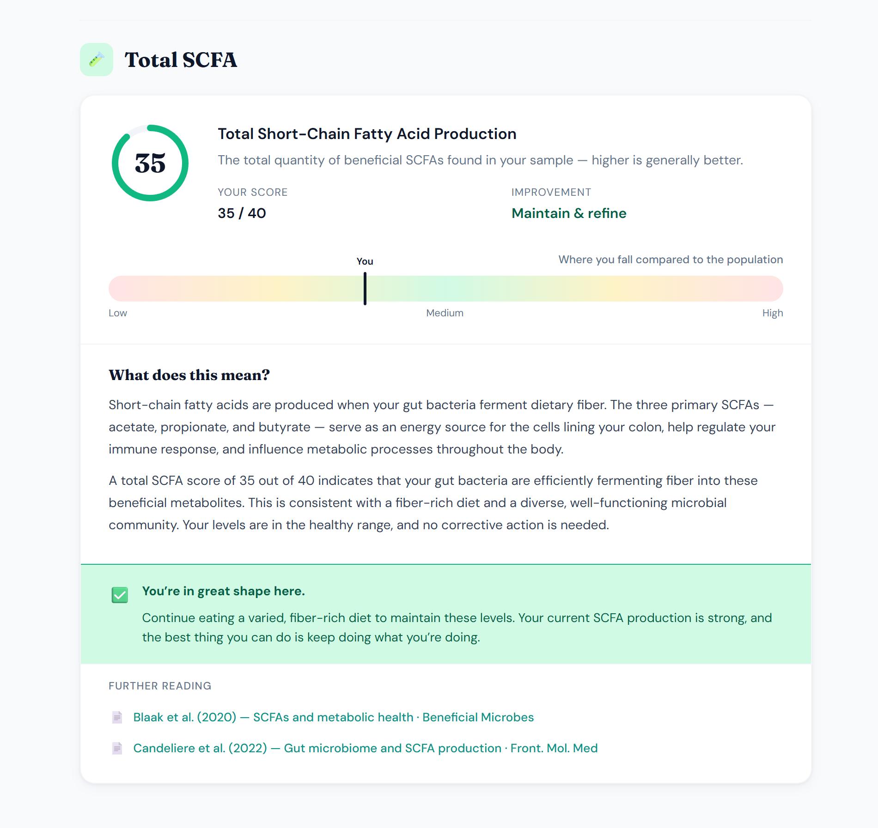Click the document icon next to Blaak et al.

click(117, 717)
